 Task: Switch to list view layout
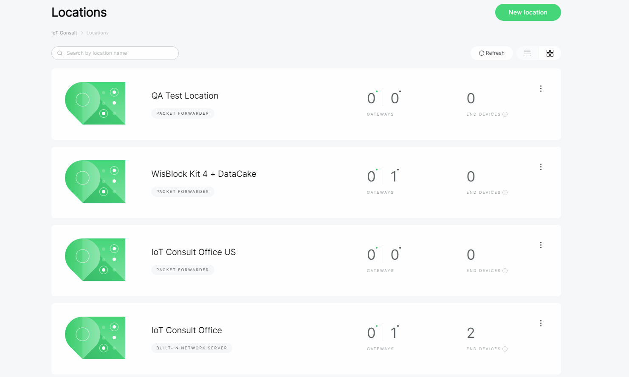click(x=527, y=53)
